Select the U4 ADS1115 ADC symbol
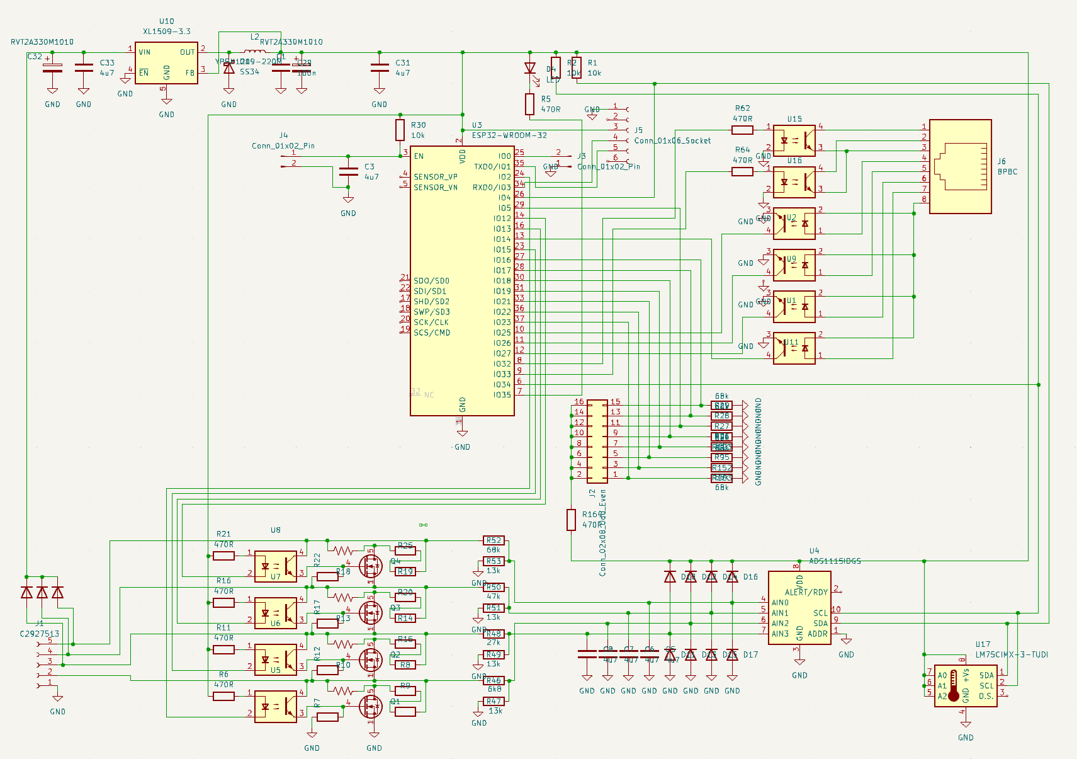This screenshot has height=759, width=1077. 799,608
